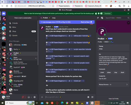
Task: Click the Download button in banner
Action: [107, 13]
